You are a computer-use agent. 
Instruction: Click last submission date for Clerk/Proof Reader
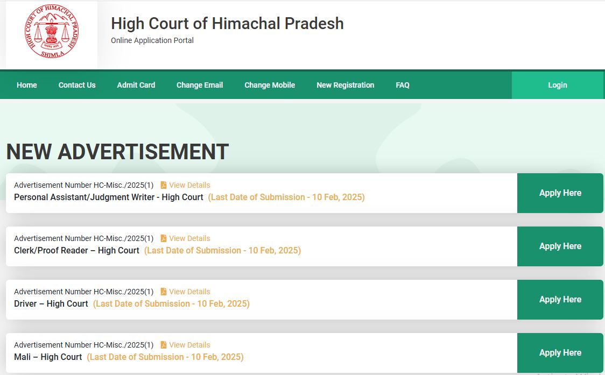[x=223, y=250]
